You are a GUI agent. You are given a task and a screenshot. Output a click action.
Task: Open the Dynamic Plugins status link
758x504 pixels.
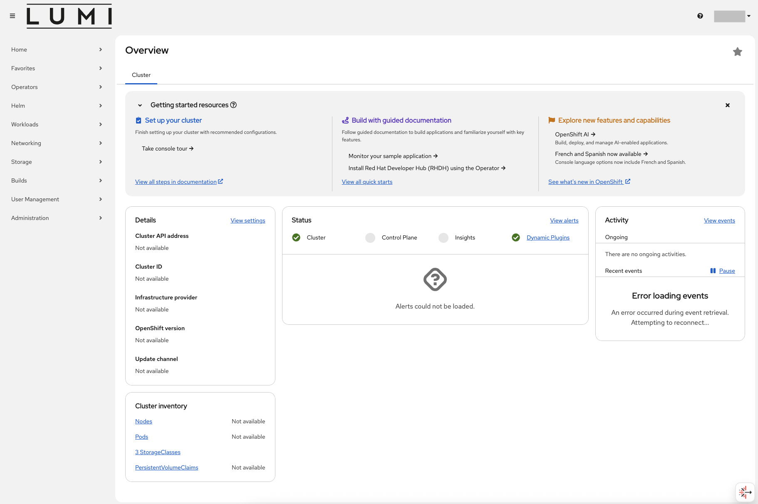548,237
